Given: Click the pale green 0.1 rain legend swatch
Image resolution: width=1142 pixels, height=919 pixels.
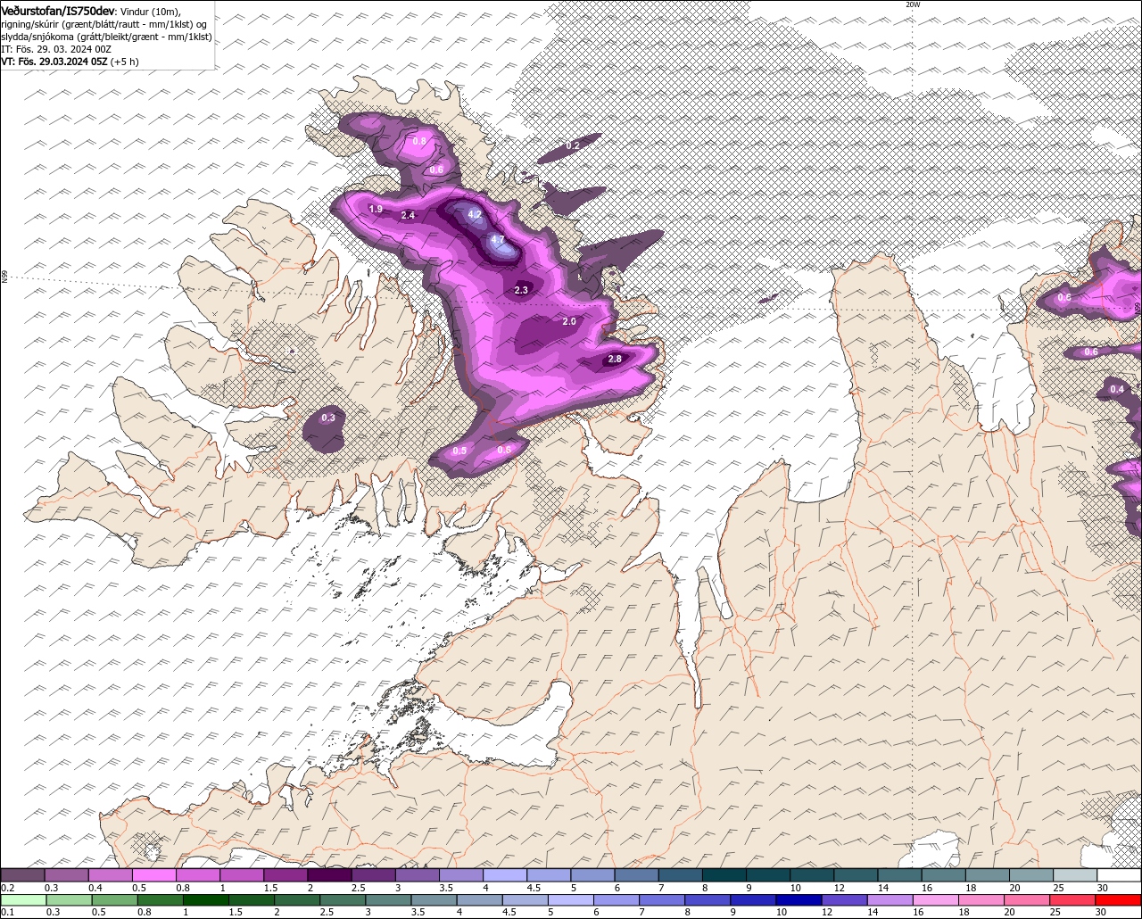Looking at the screenshot, I should [x=23, y=899].
